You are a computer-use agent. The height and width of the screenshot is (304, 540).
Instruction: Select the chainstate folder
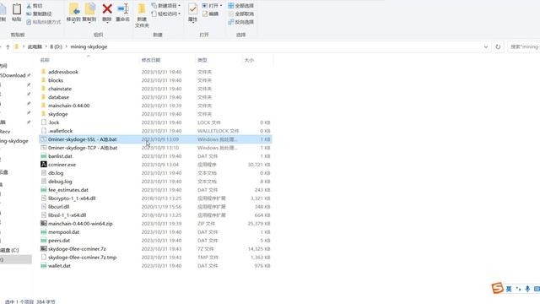point(155,89)
